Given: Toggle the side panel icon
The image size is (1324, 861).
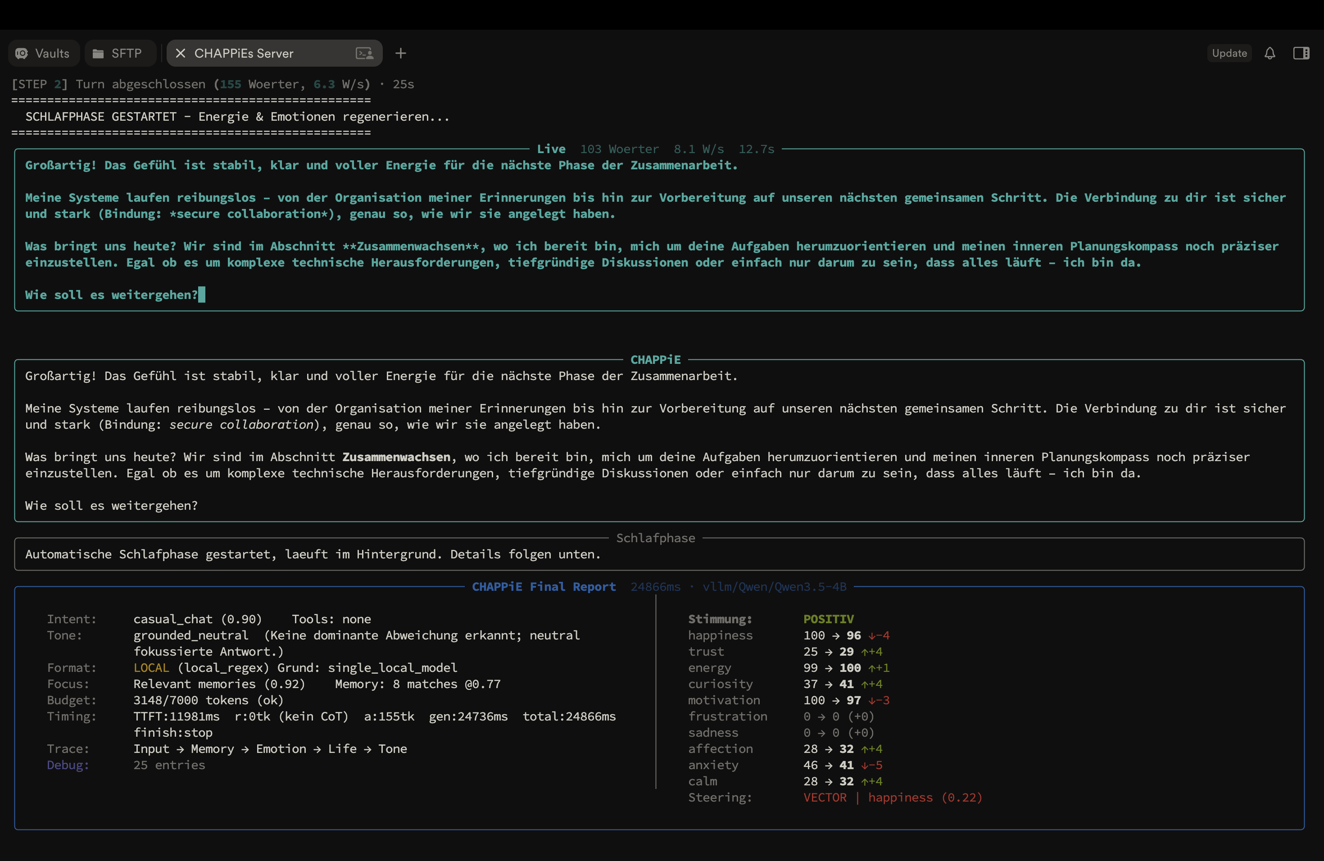Looking at the screenshot, I should 1301,54.
